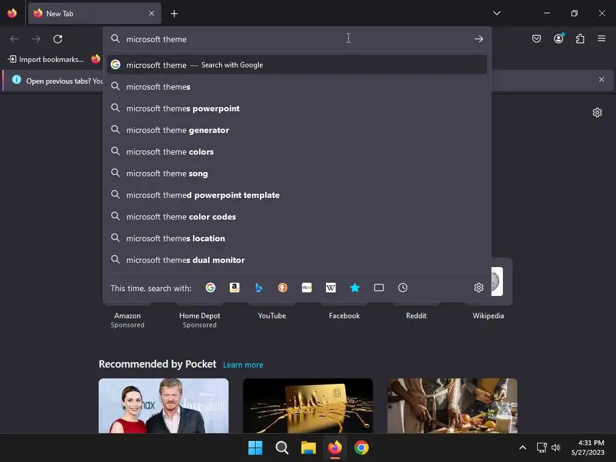
Task: Open clock and date 4:31 PM
Action: coord(588,448)
